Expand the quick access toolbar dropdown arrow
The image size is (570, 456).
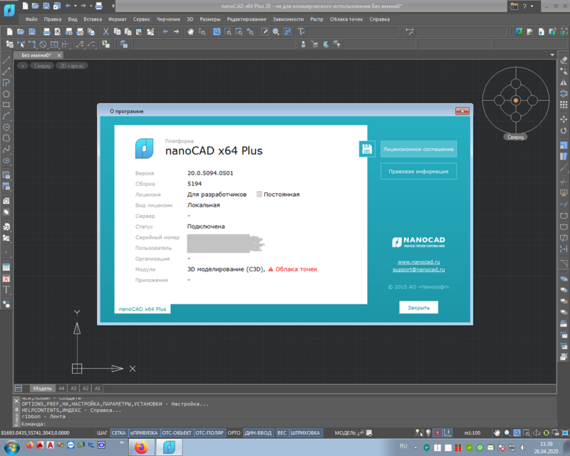[113, 6]
